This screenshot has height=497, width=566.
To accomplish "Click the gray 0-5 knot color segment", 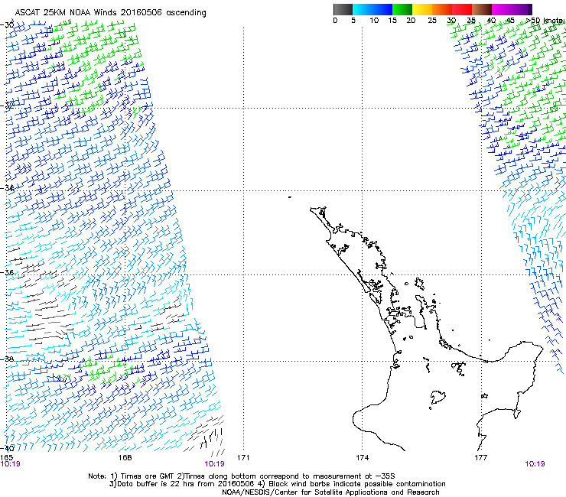I will point(343,9).
